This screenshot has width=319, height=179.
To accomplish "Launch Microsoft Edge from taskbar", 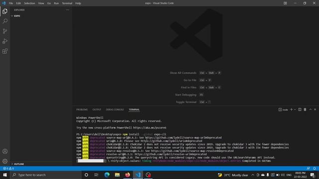I will 107,175.
